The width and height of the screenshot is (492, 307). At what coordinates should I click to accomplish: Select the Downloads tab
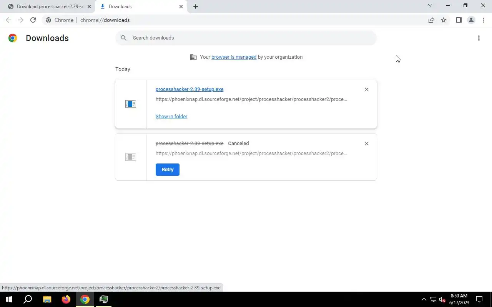click(141, 7)
